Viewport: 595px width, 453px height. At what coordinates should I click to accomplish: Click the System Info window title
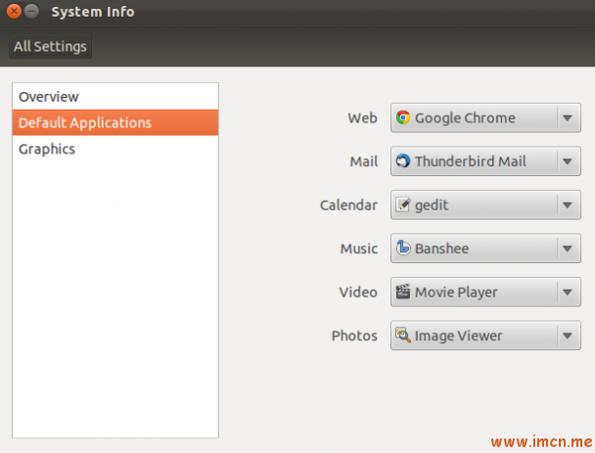(x=93, y=12)
